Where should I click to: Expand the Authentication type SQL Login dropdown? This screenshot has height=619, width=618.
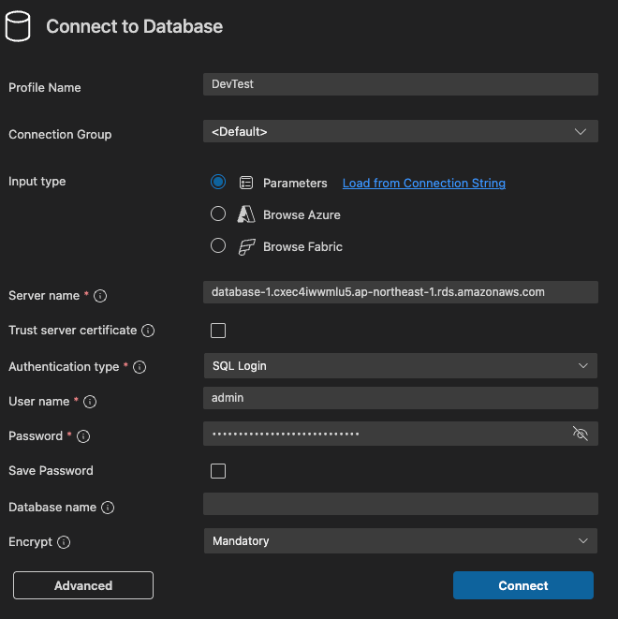tap(400, 365)
